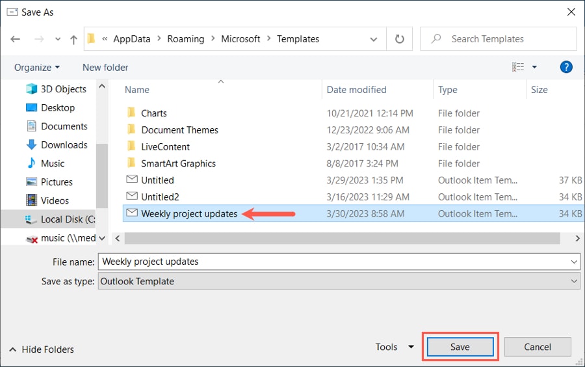The width and height of the screenshot is (585, 367).
Task: Select Pictures in the navigation pane
Action: pos(49,182)
